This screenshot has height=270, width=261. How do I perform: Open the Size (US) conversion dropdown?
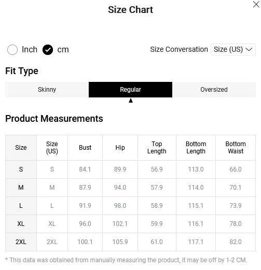(x=233, y=49)
